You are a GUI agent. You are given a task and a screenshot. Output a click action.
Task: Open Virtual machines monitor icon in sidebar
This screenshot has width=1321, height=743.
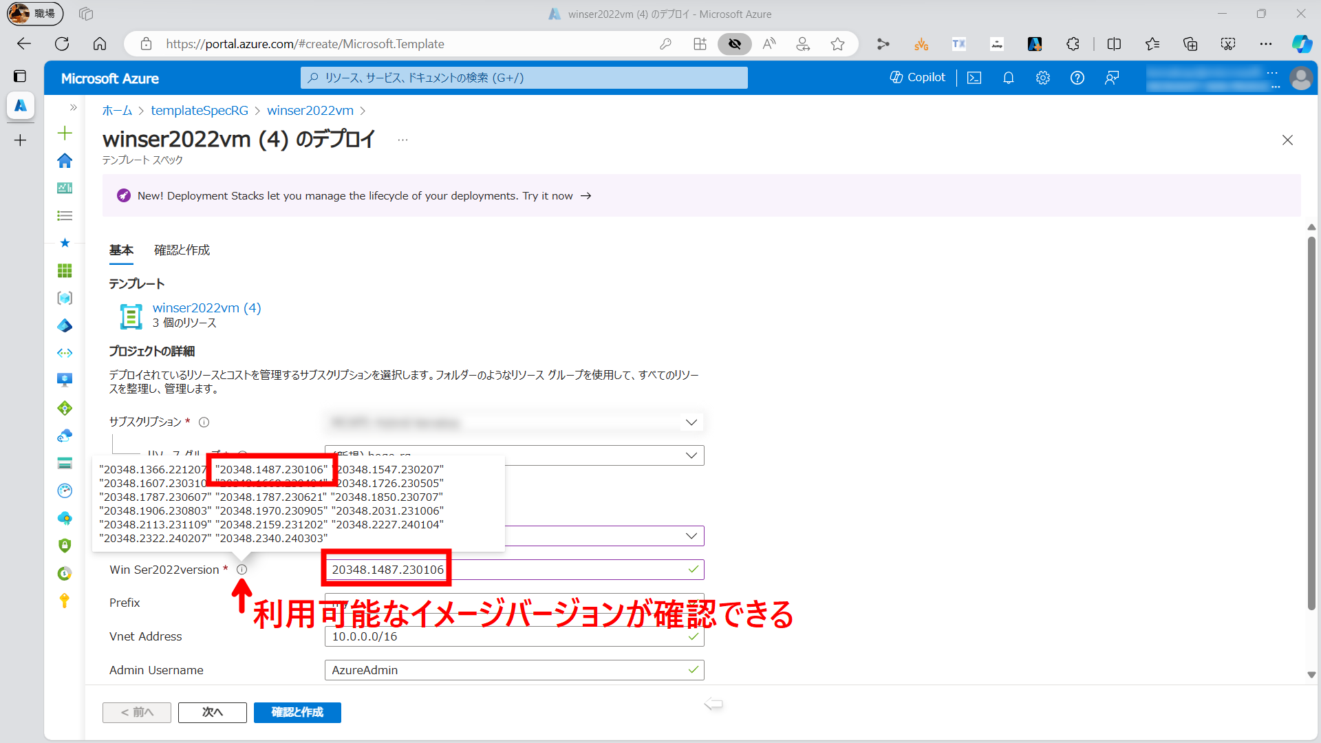[x=65, y=380]
